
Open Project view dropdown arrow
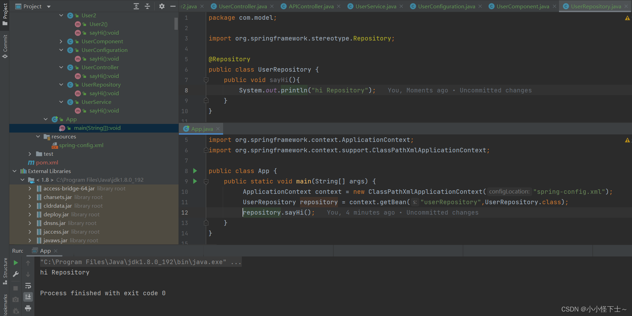[49, 7]
